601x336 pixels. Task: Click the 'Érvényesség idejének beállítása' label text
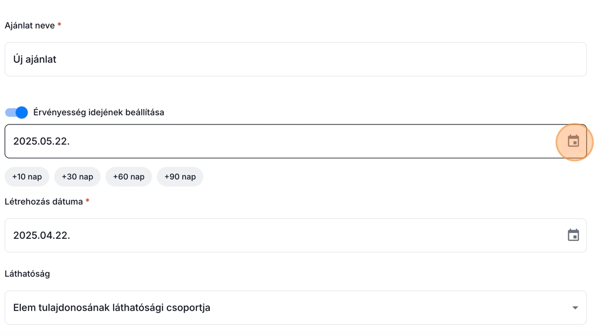click(x=99, y=112)
